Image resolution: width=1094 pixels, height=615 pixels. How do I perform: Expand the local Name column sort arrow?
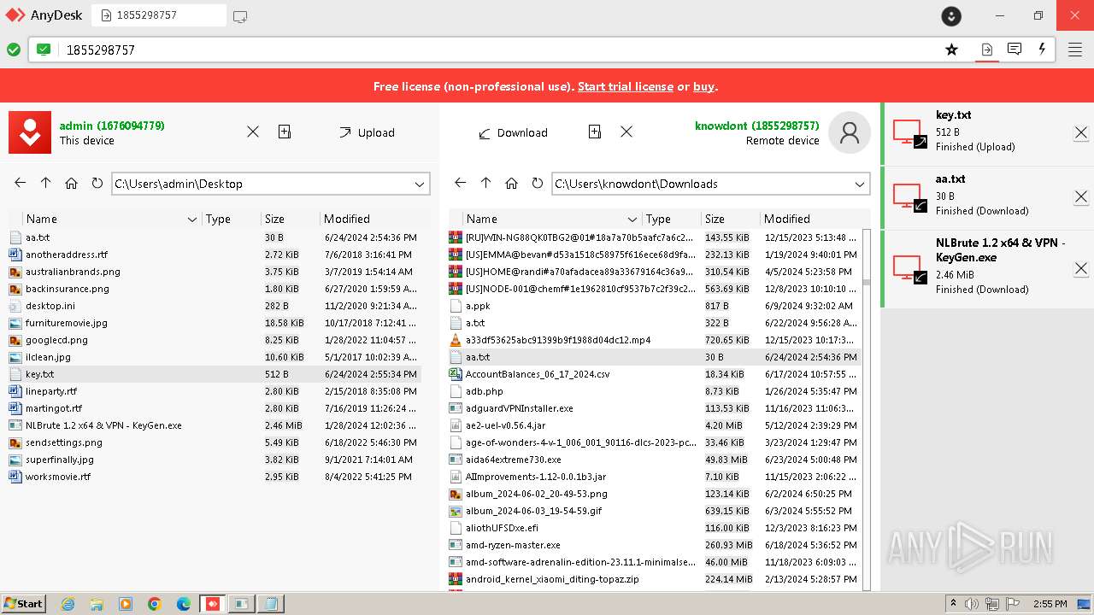pos(192,220)
